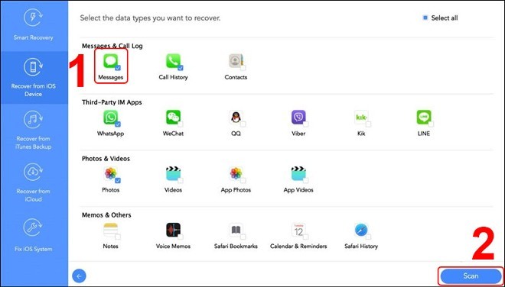Click the Messages label text
Viewport: 505px width, 287px height.
click(110, 77)
